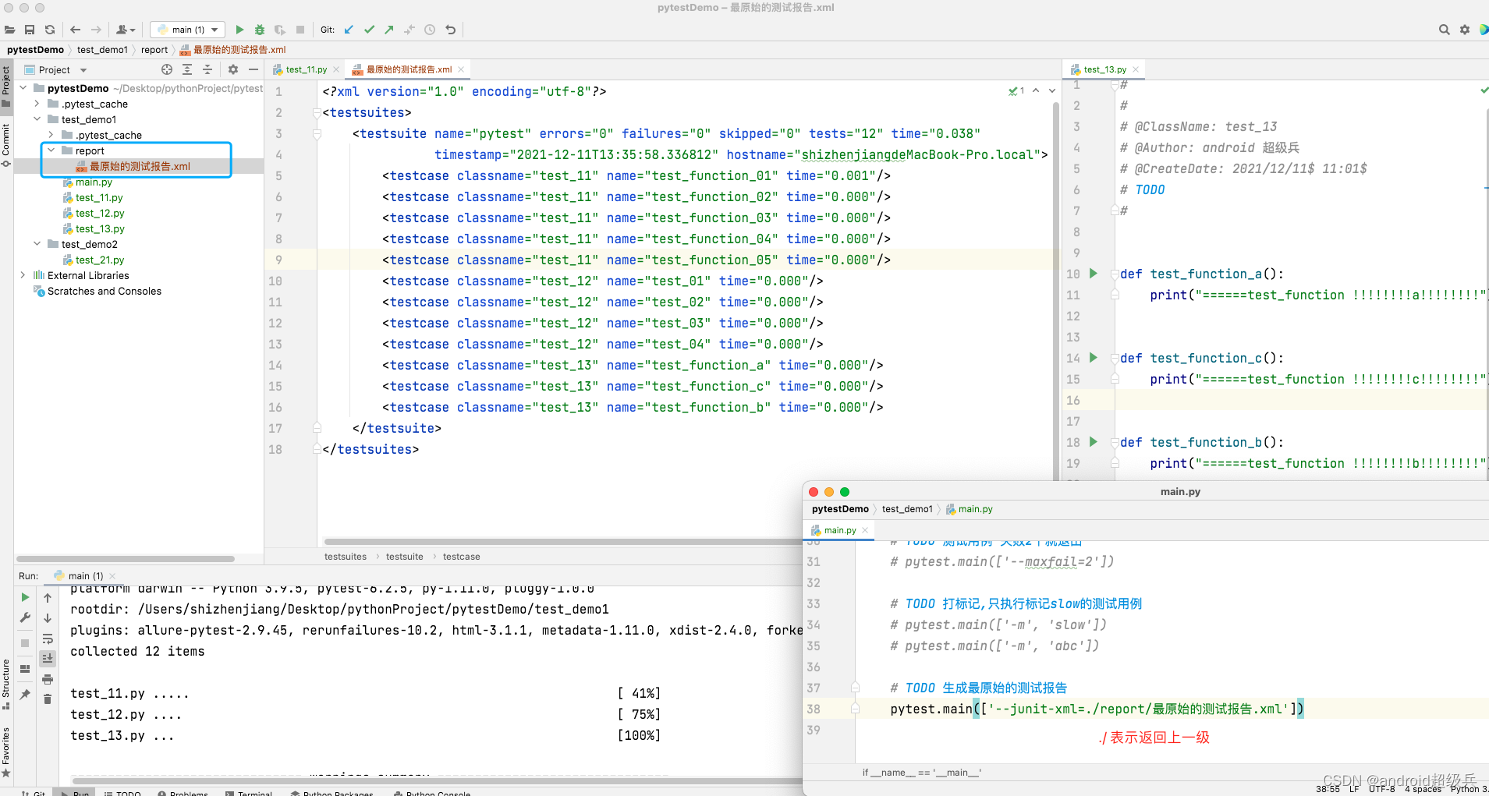Rerun with green play in Run panel
Viewport: 1489px width, 796px height.
pyautogui.click(x=25, y=597)
